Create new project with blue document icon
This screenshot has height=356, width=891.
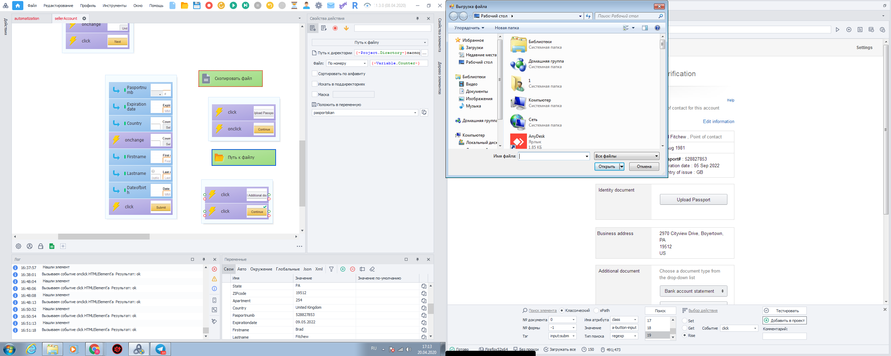tap(172, 6)
